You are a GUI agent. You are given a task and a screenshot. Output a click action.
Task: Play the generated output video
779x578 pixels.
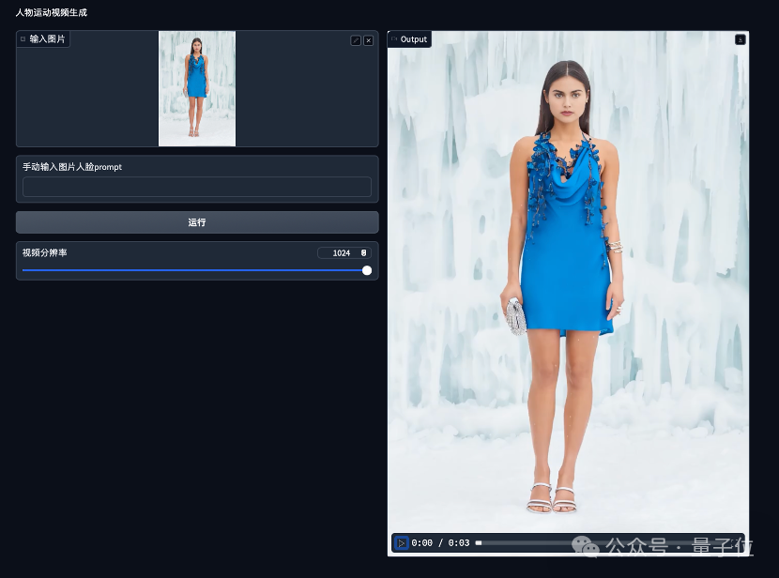[x=401, y=543]
